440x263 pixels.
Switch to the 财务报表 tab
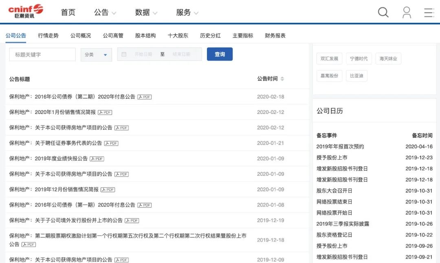[274, 36]
